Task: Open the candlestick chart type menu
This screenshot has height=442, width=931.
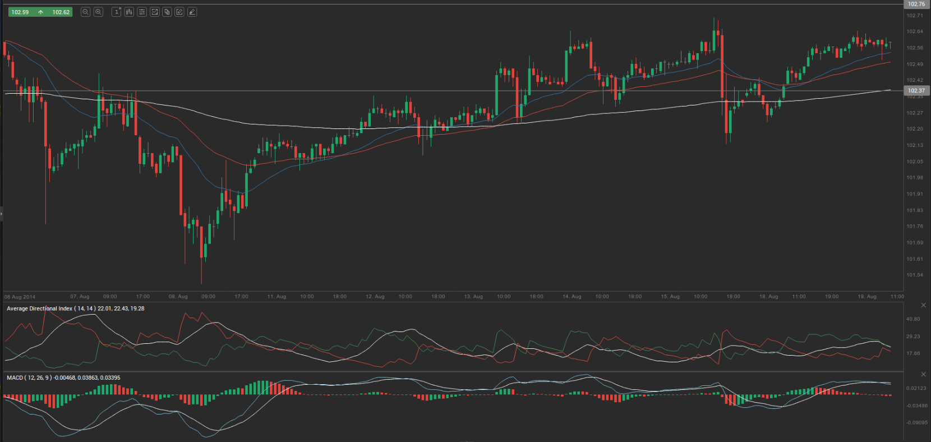Action: (x=129, y=12)
